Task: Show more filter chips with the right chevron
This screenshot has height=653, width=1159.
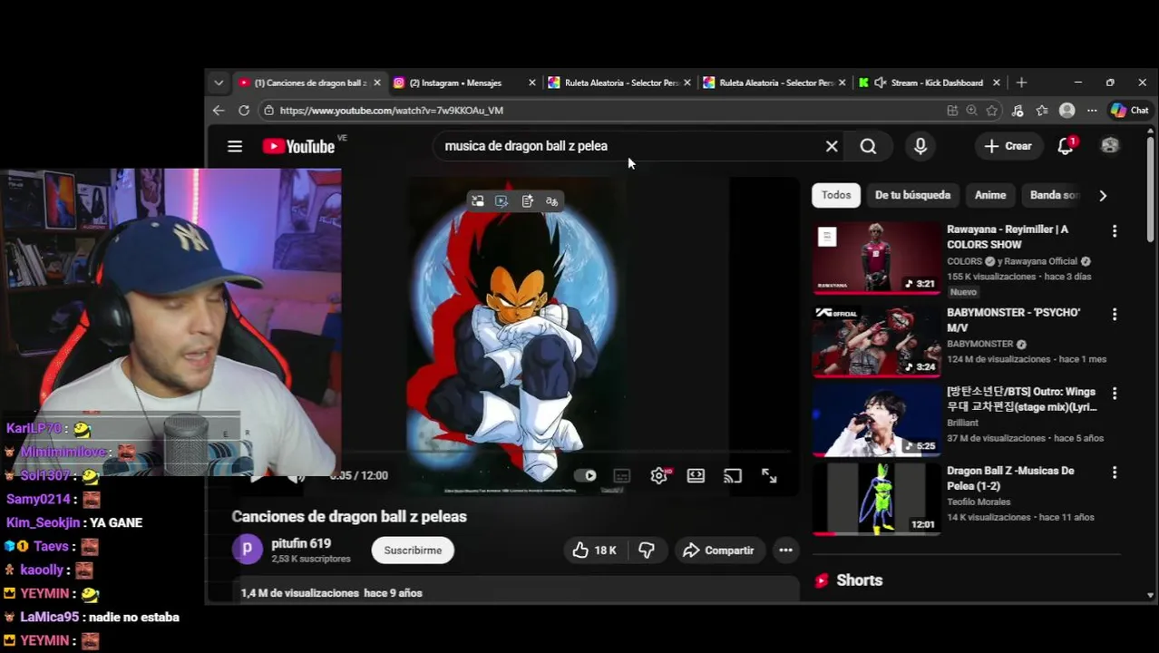Action: (x=1103, y=195)
